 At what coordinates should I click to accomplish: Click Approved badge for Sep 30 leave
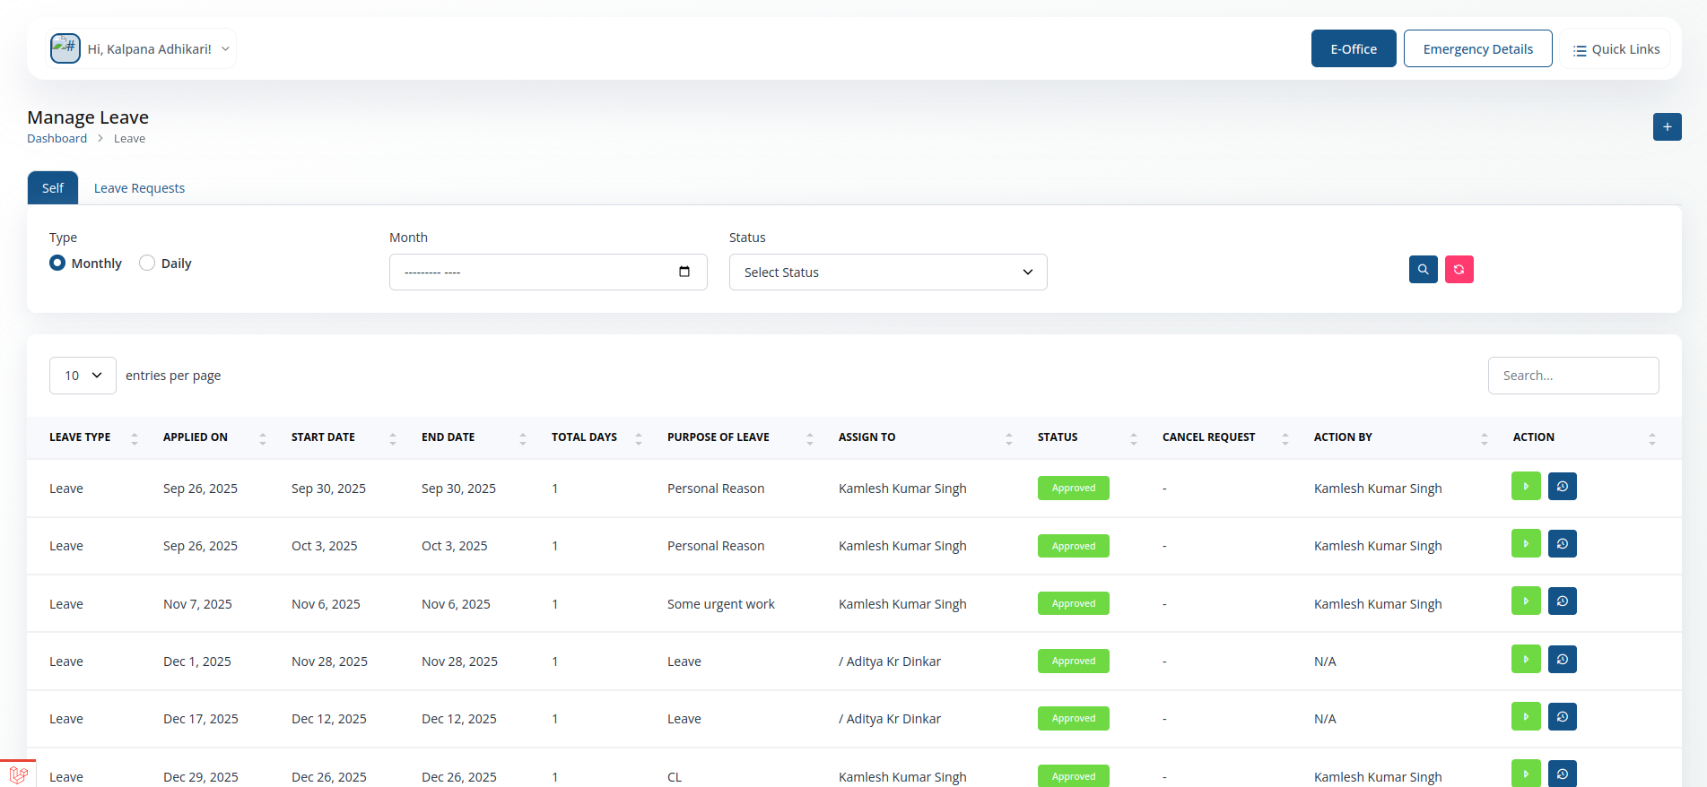pos(1074,488)
